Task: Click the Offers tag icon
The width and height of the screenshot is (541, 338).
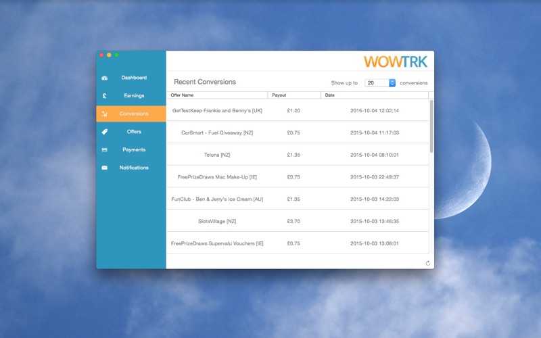Action: point(105,132)
